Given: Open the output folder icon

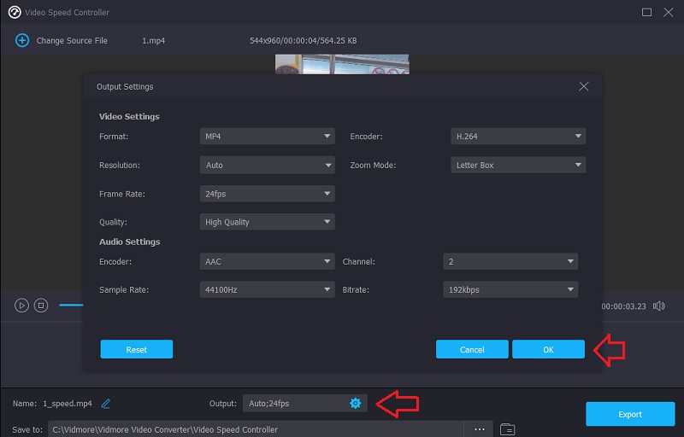Looking at the screenshot, I should pyautogui.click(x=507, y=428).
